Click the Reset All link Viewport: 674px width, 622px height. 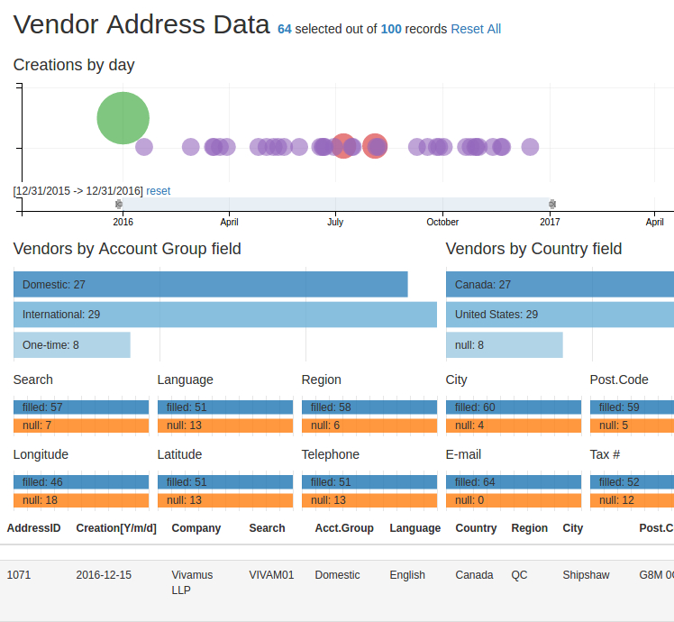coord(476,29)
